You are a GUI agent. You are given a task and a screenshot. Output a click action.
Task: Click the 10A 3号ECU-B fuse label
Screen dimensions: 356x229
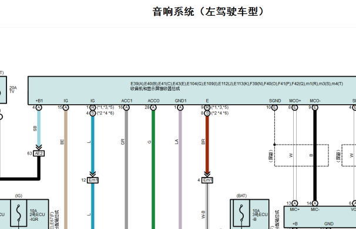pos(260,215)
